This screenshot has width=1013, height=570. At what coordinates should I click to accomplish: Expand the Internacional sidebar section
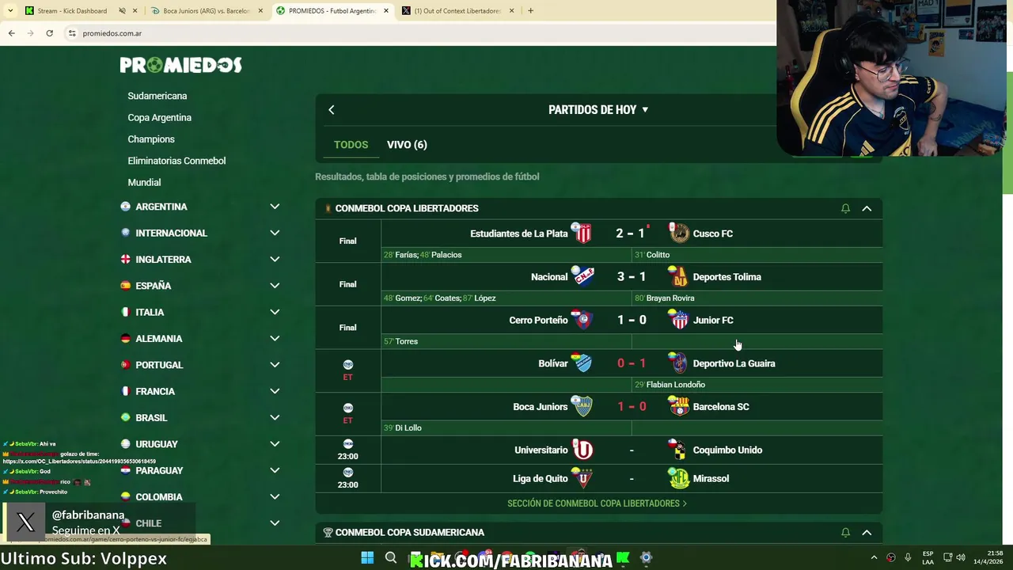pyautogui.click(x=275, y=233)
